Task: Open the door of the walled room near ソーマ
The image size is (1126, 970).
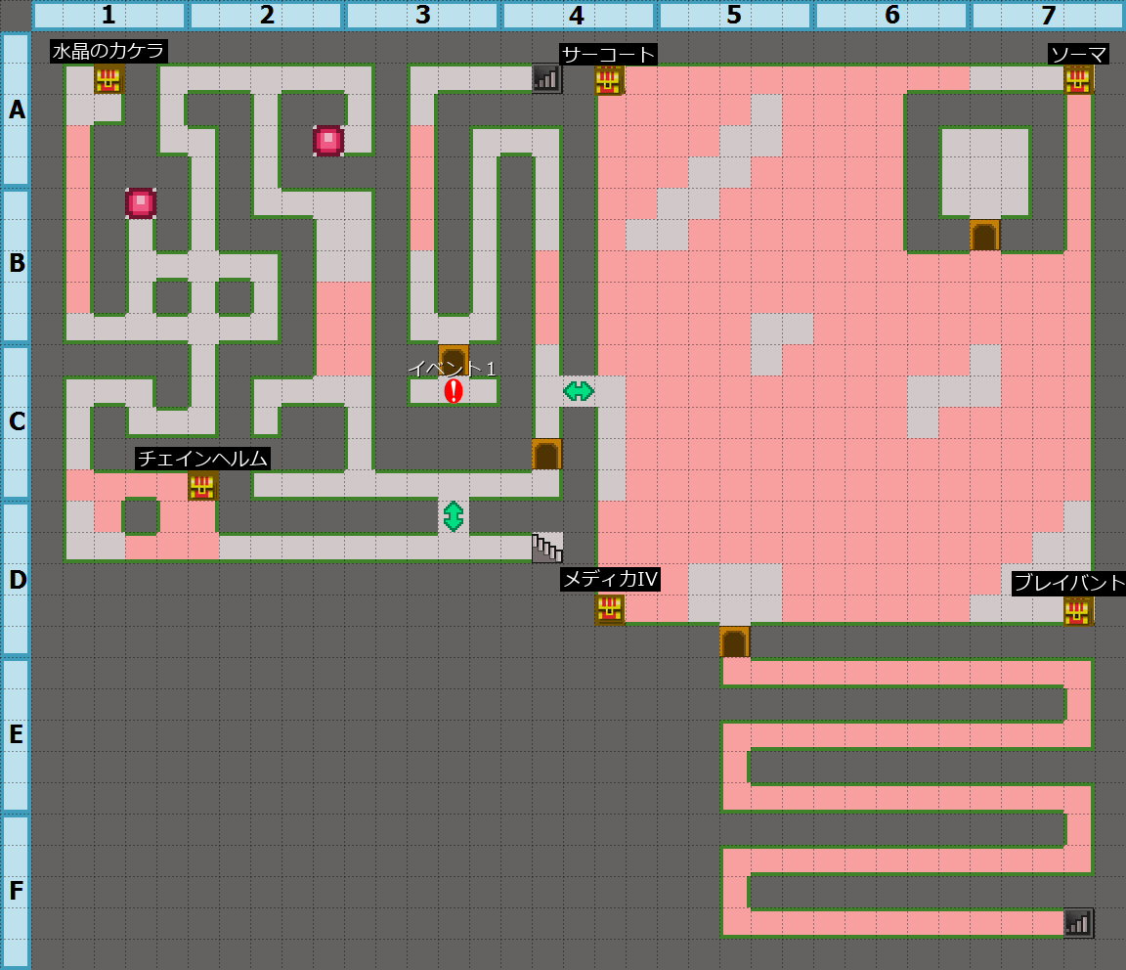Action: pyautogui.click(x=984, y=236)
